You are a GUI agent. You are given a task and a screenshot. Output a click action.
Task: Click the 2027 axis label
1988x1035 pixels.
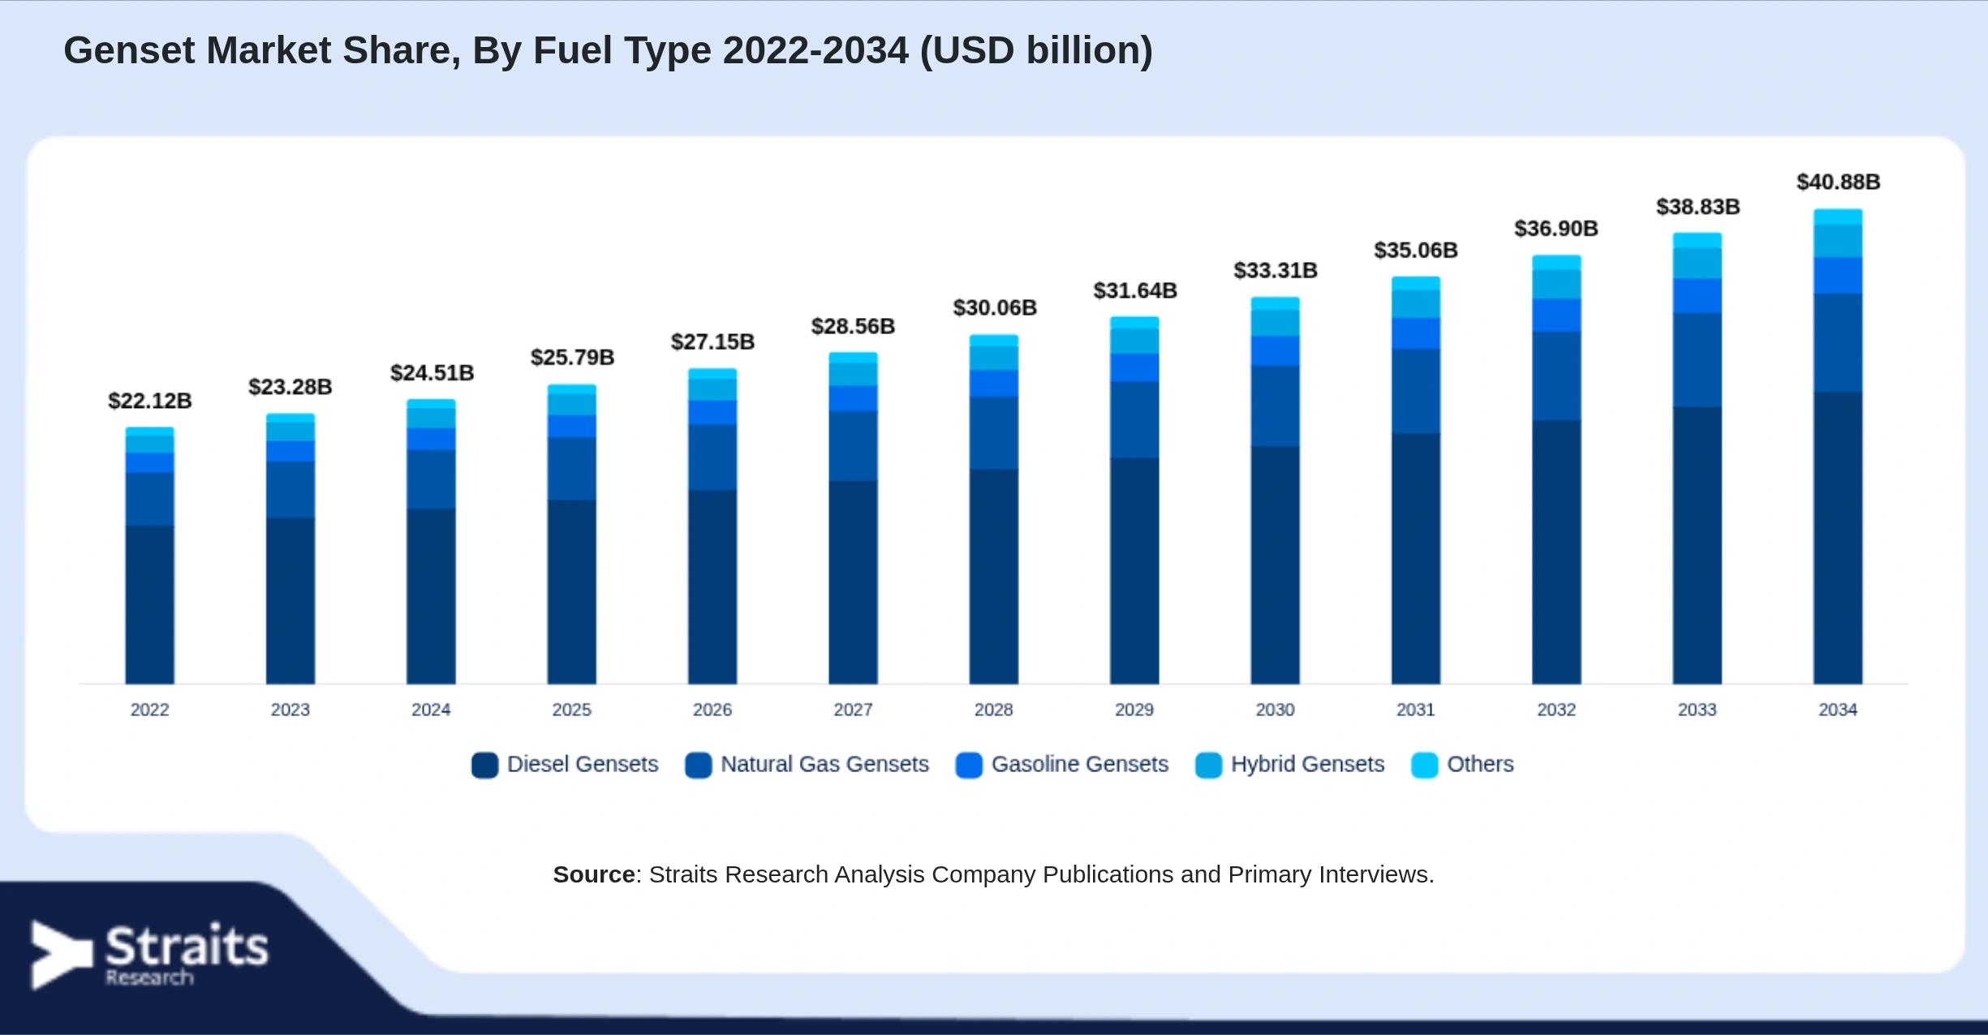[x=853, y=710]
